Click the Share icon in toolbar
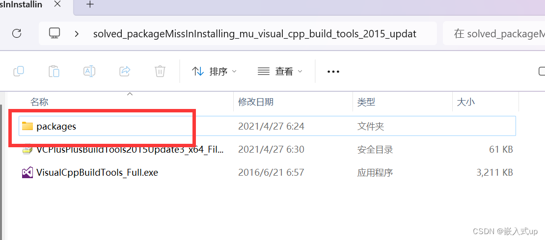Viewport: 545px width, 240px height. (x=124, y=71)
